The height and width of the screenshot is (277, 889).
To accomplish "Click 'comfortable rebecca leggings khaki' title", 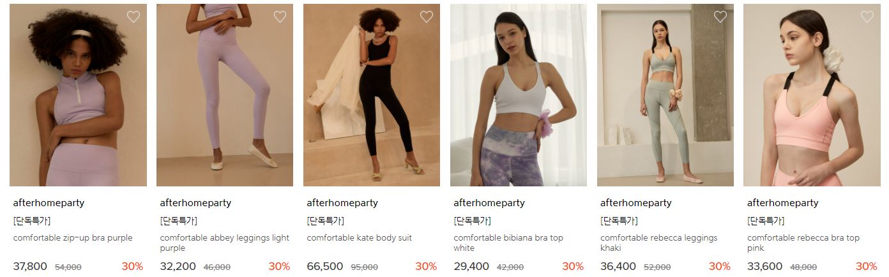I will click(x=658, y=243).
